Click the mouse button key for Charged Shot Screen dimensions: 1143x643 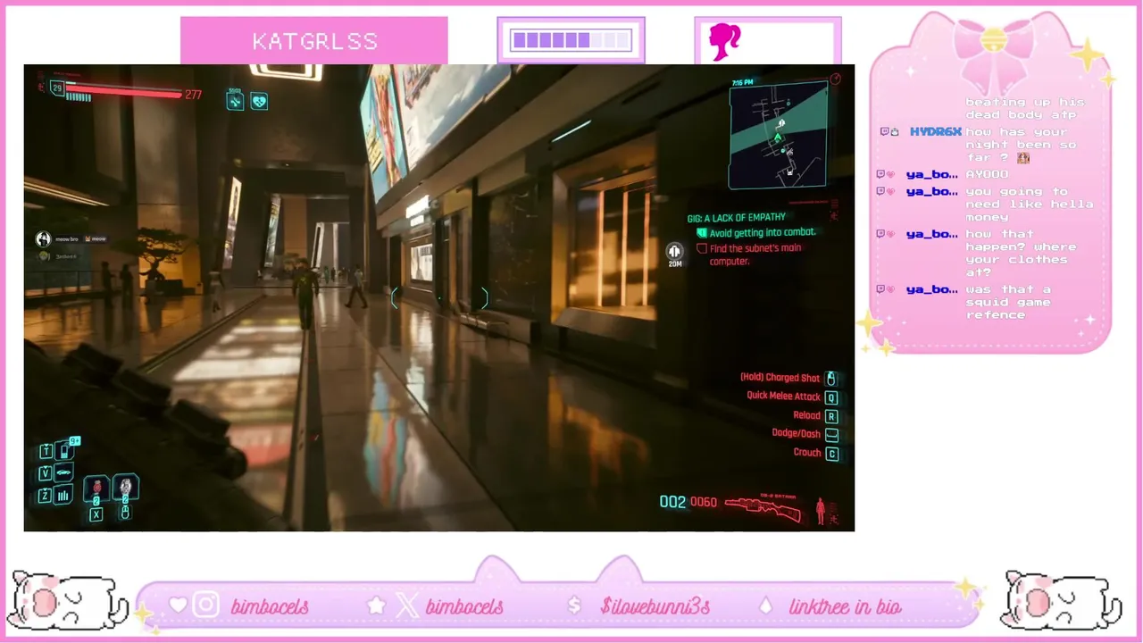point(830,379)
